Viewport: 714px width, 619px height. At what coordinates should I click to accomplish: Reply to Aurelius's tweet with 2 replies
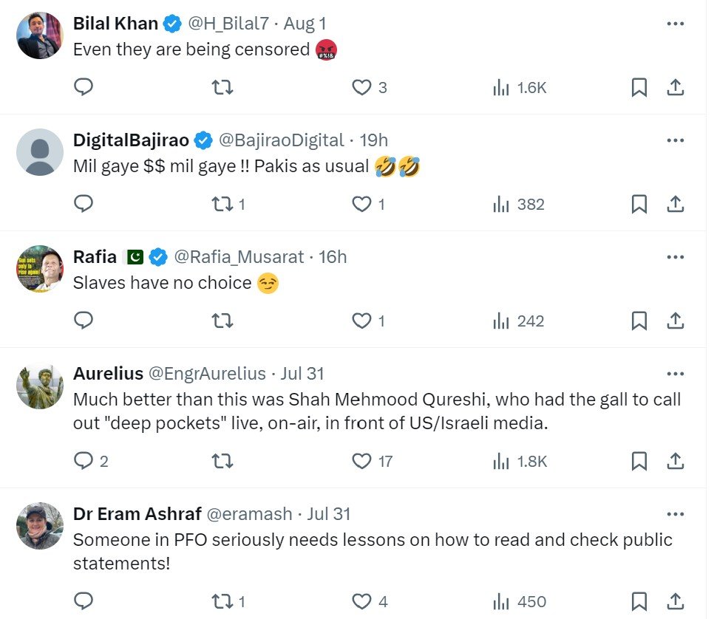point(84,461)
